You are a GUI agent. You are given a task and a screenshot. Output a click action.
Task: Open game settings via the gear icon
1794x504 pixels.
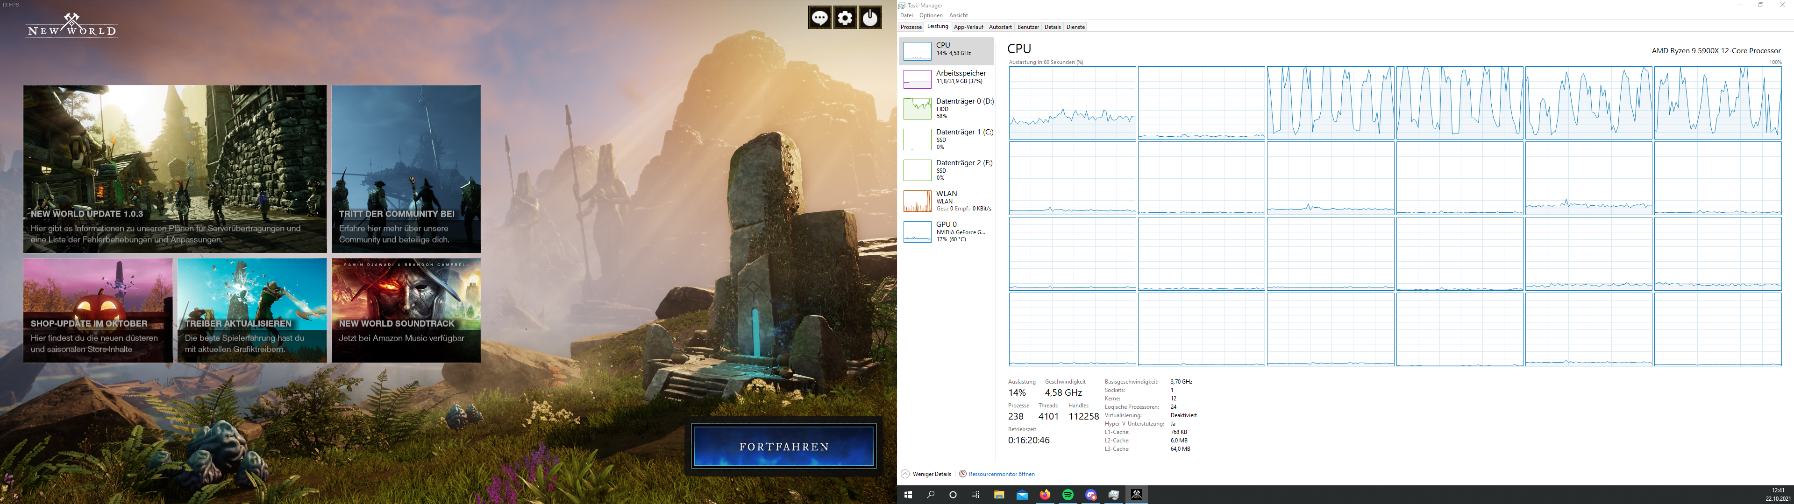[x=845, y=18]
